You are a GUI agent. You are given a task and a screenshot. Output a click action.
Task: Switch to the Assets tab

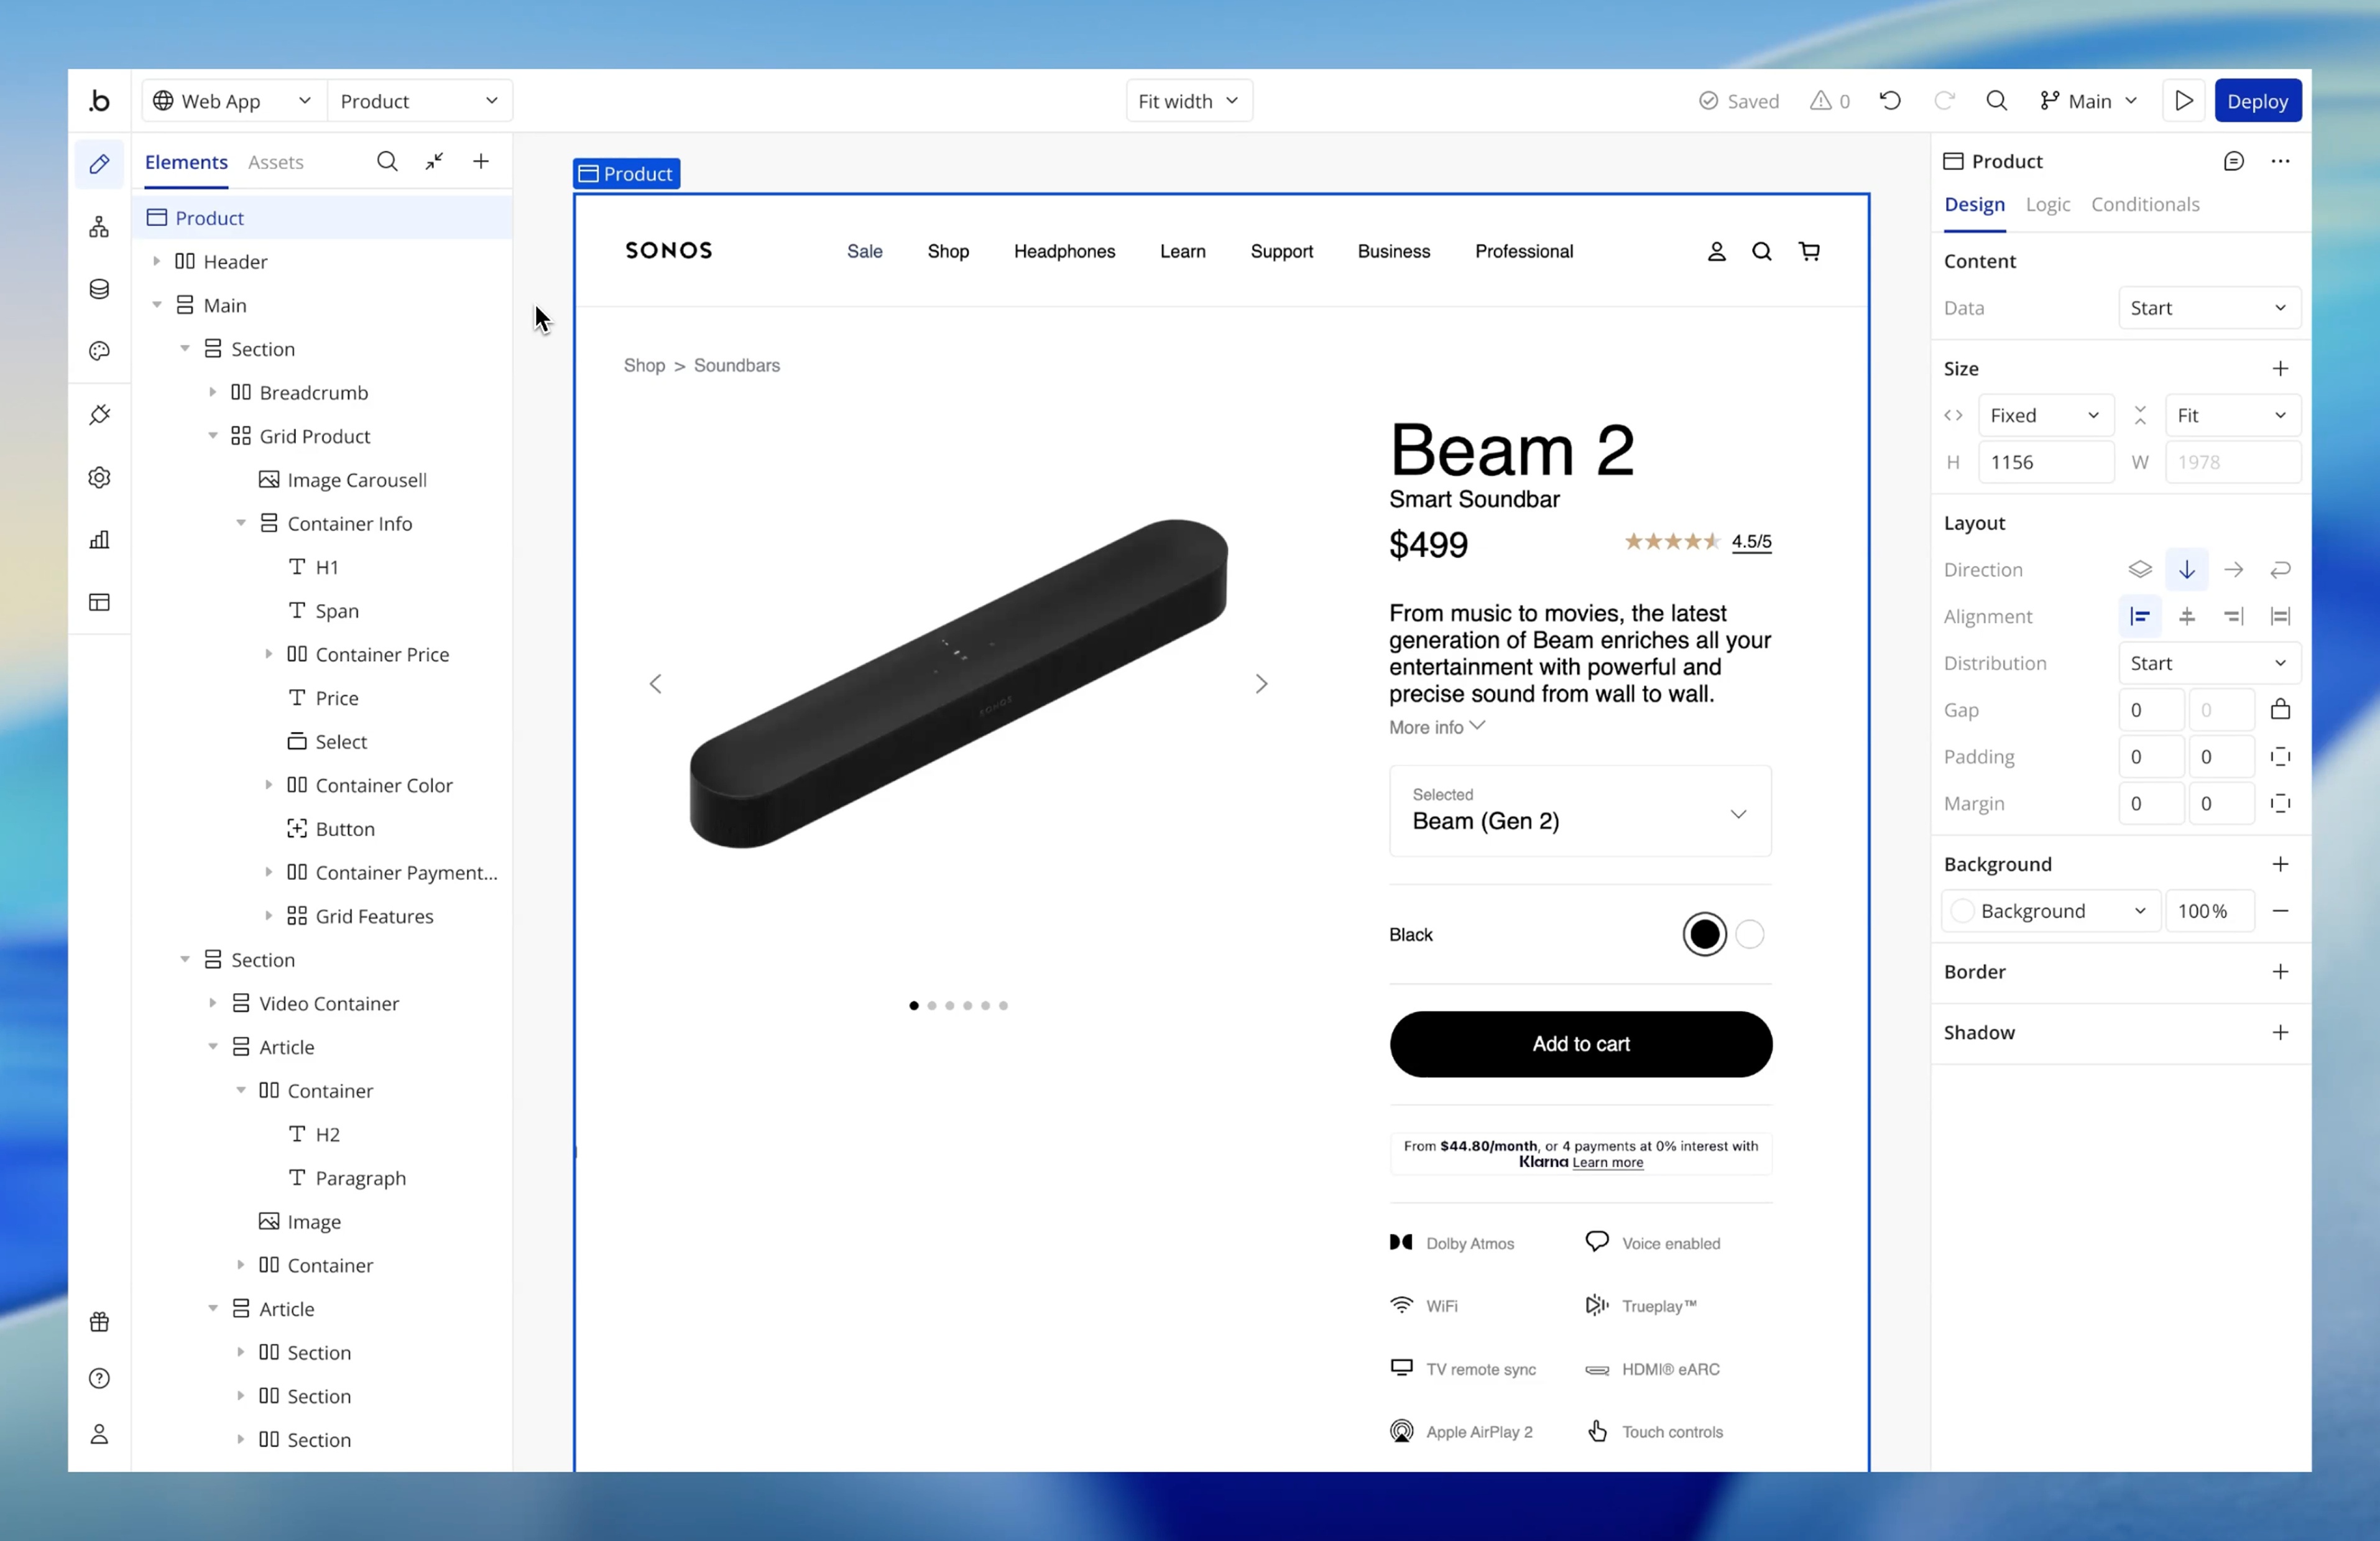(275, 162)
